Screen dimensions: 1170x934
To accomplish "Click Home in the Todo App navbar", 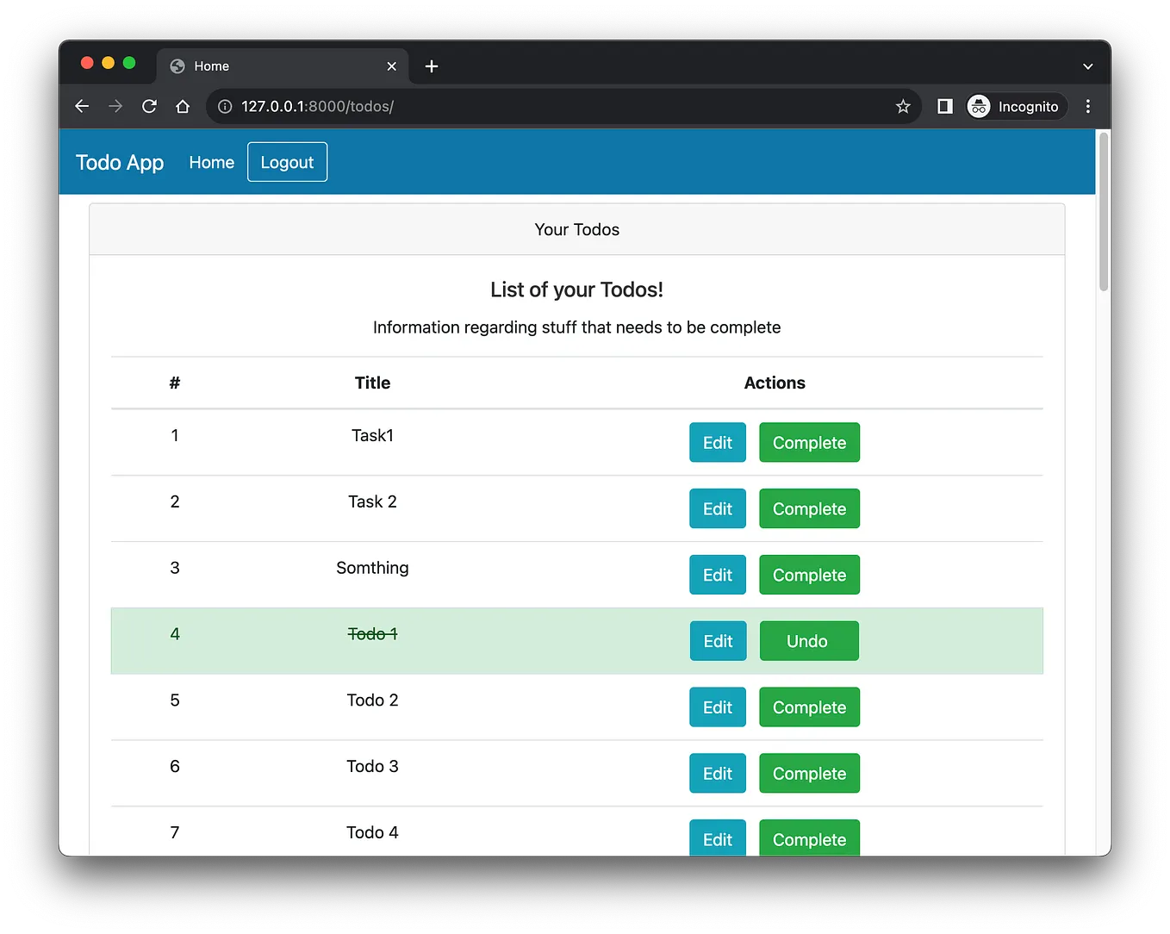I will pyautogui.click(x=211, y=162).
